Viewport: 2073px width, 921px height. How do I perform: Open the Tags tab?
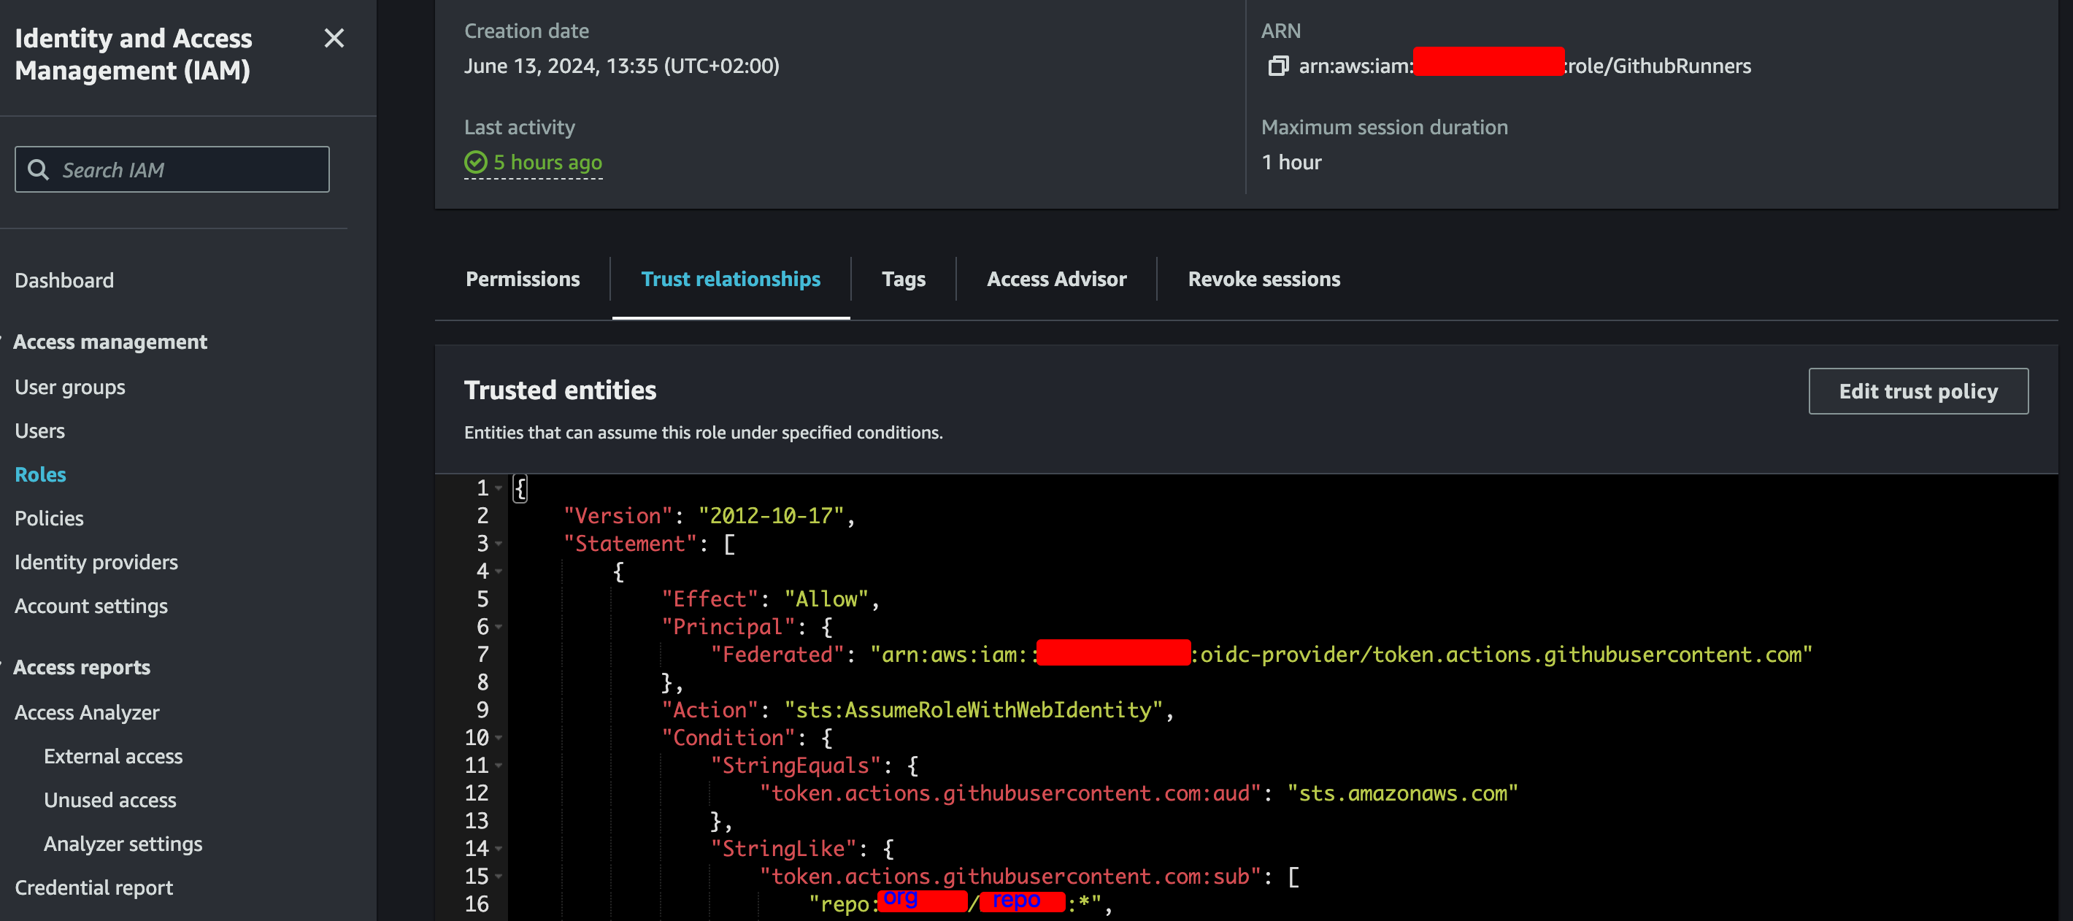(903, 279)
